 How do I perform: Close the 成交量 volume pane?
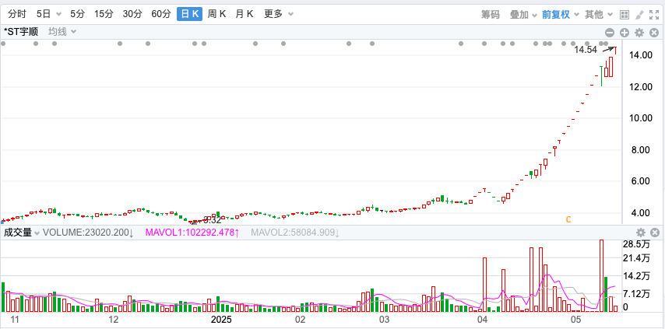pos(655,233)
